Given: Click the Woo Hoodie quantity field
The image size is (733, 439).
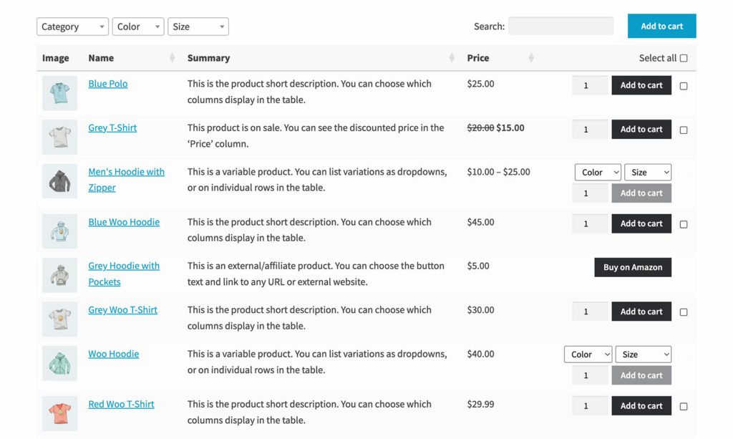Looking at the screenshot, I should click(x=590, y=375).
